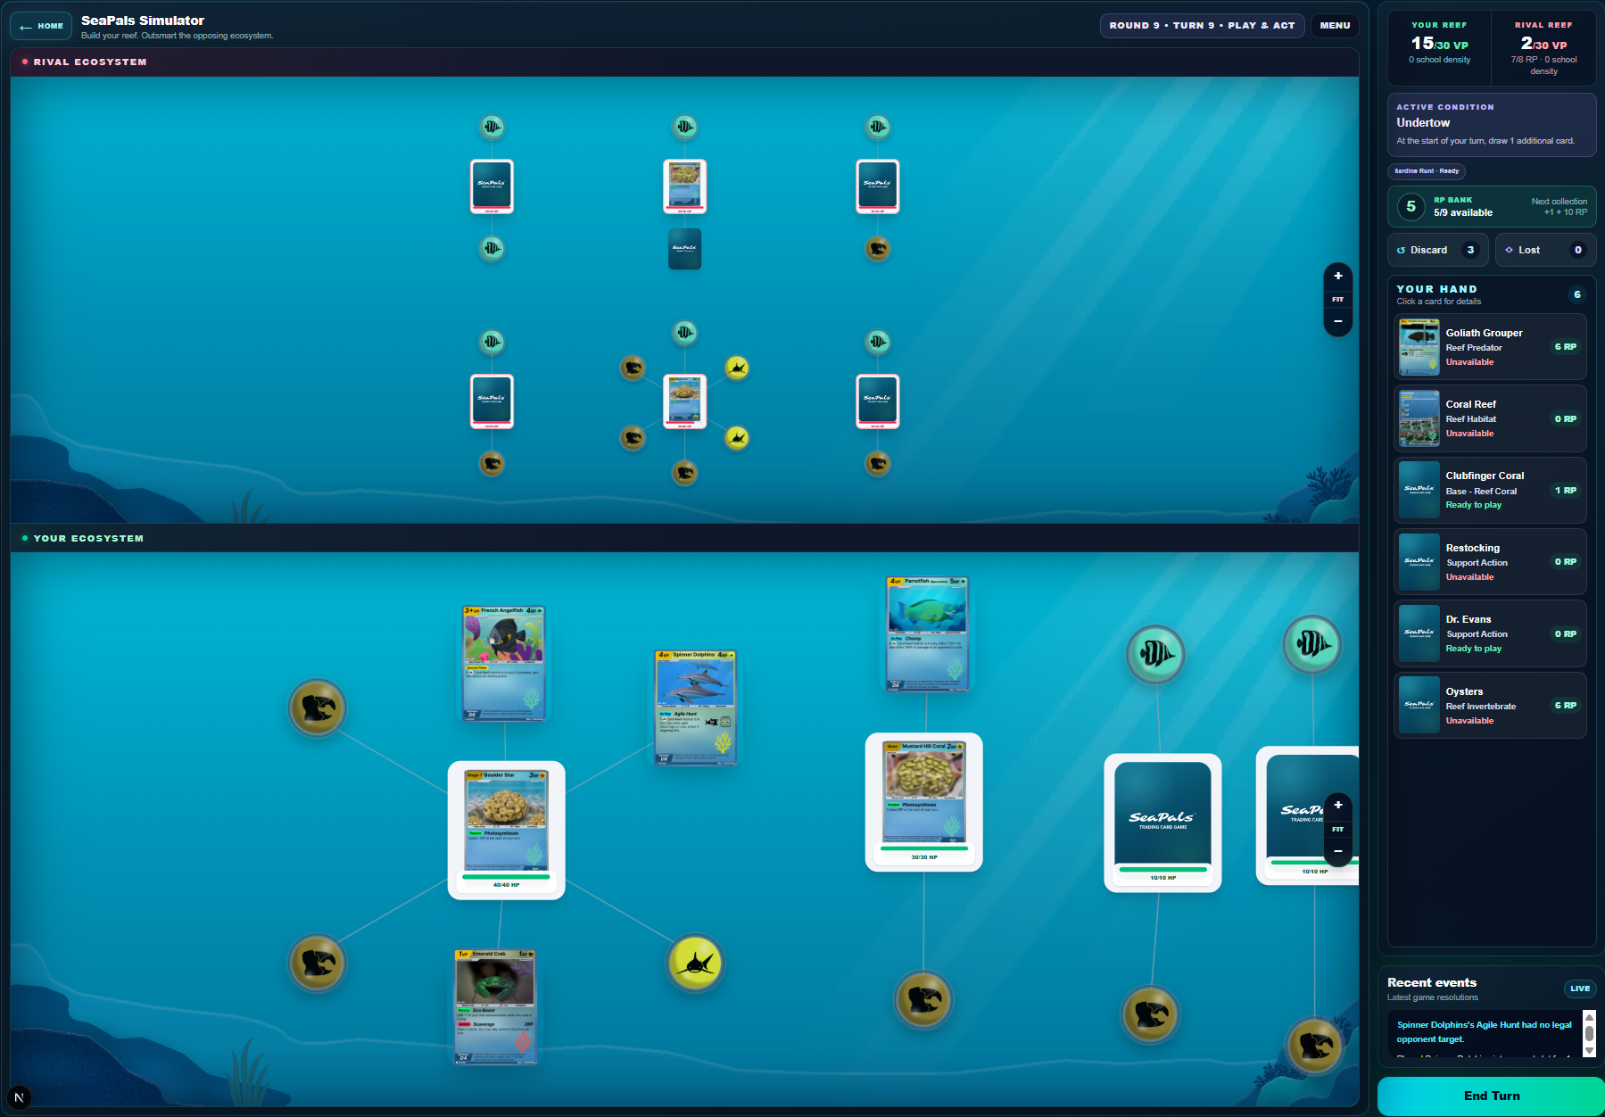Select the Coral Reef habitat card in hand
Viewport: 1605px width, 1117px height.
pos(1490,418)
